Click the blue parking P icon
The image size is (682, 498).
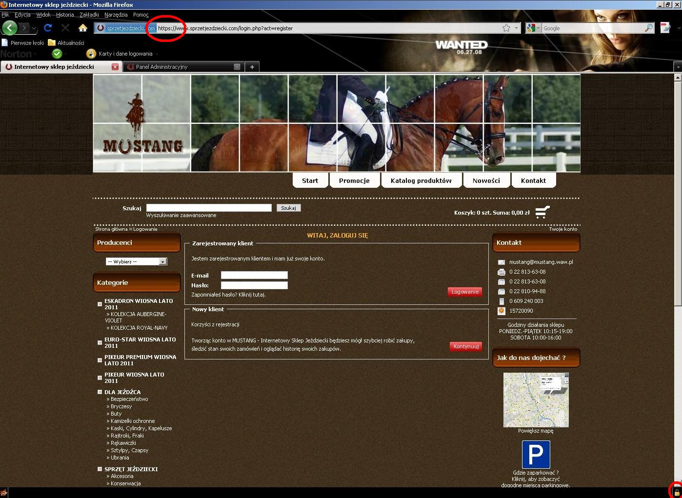pos(536,455)
